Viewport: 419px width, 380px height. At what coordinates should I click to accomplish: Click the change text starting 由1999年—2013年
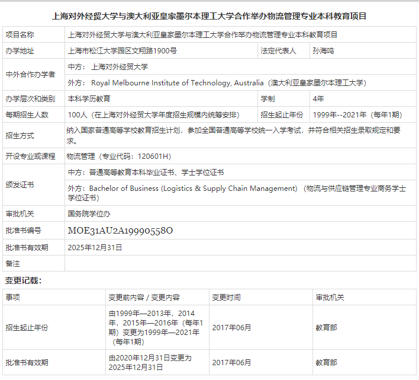[x=156, y=328]
